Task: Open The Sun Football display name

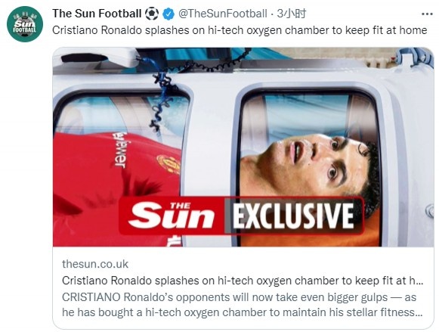Action: tap(97, 14)
